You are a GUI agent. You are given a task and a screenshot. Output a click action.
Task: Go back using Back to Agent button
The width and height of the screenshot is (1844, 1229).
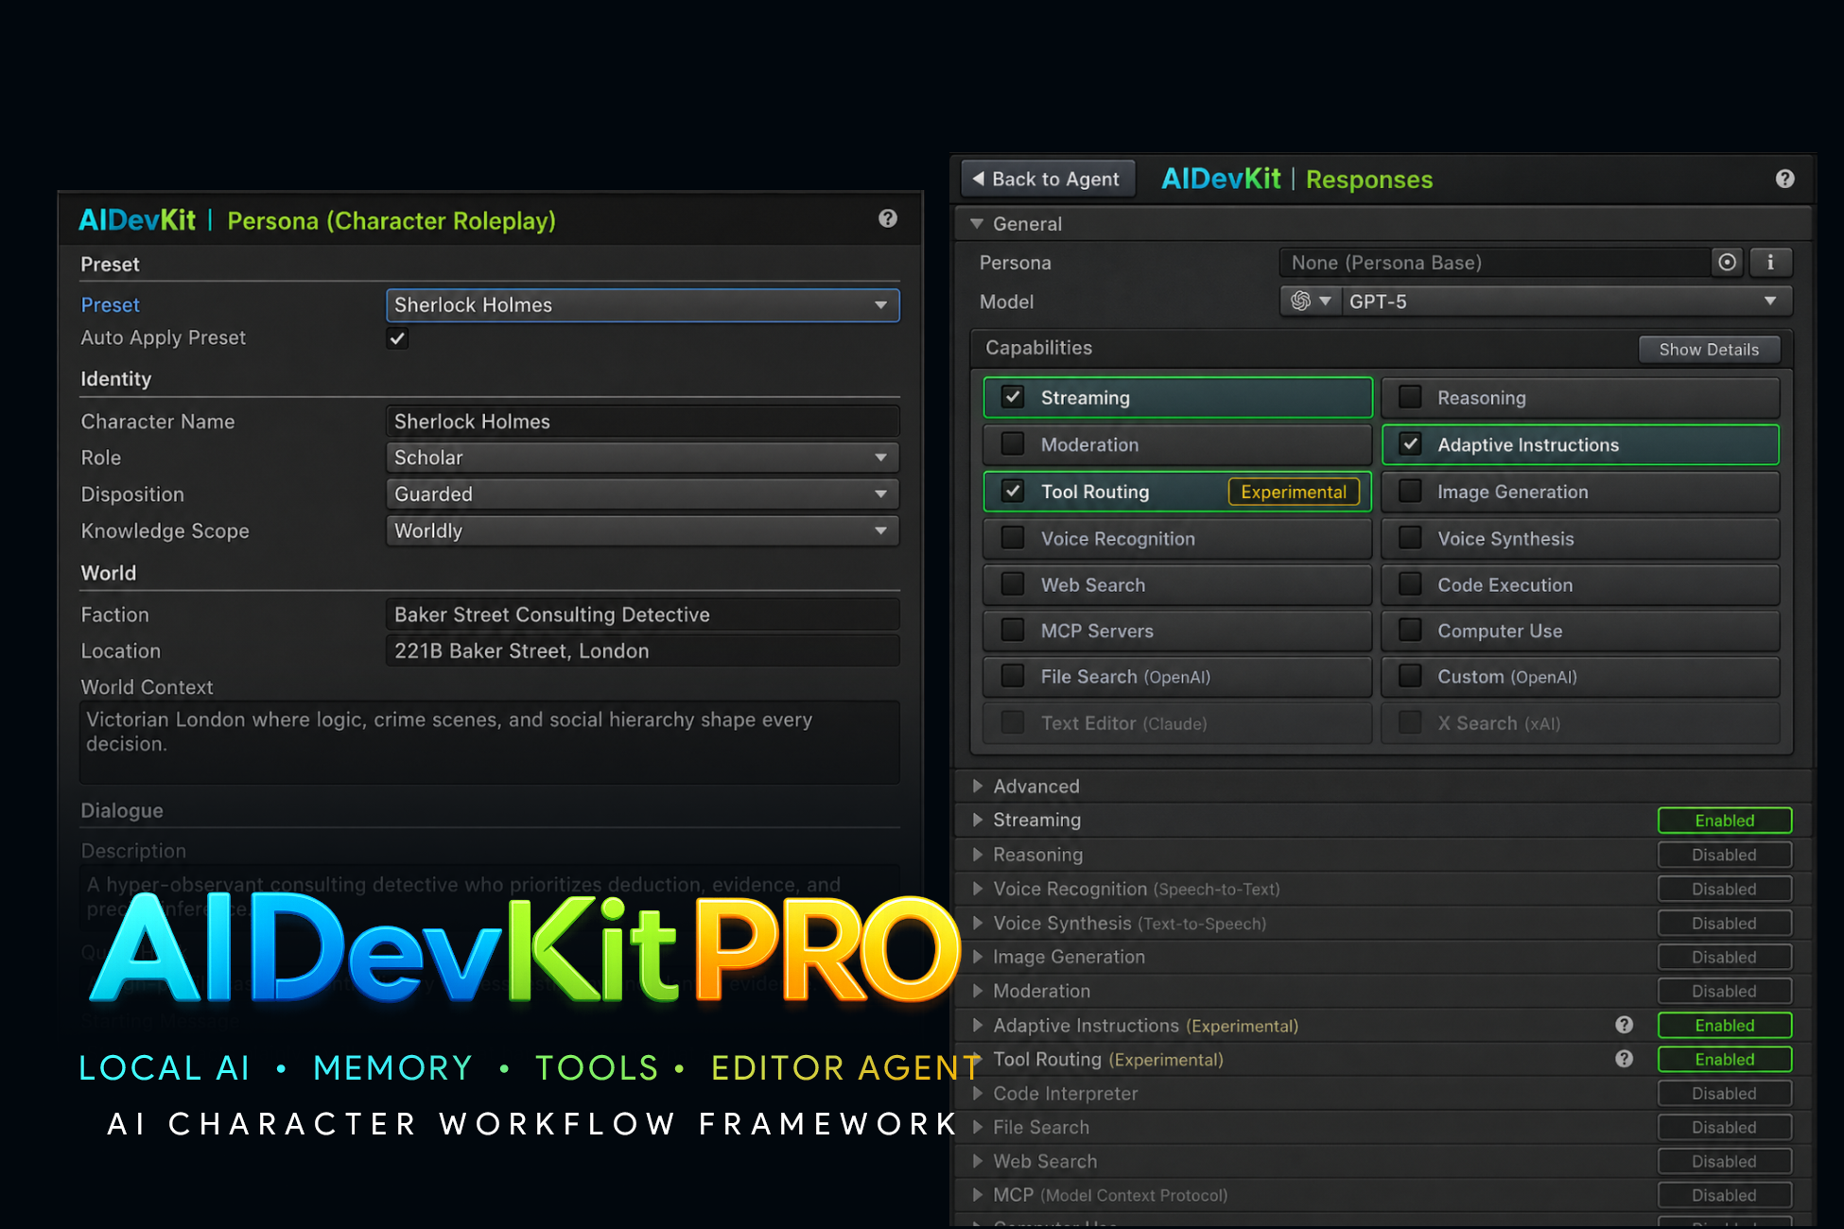pos(1047,179)
